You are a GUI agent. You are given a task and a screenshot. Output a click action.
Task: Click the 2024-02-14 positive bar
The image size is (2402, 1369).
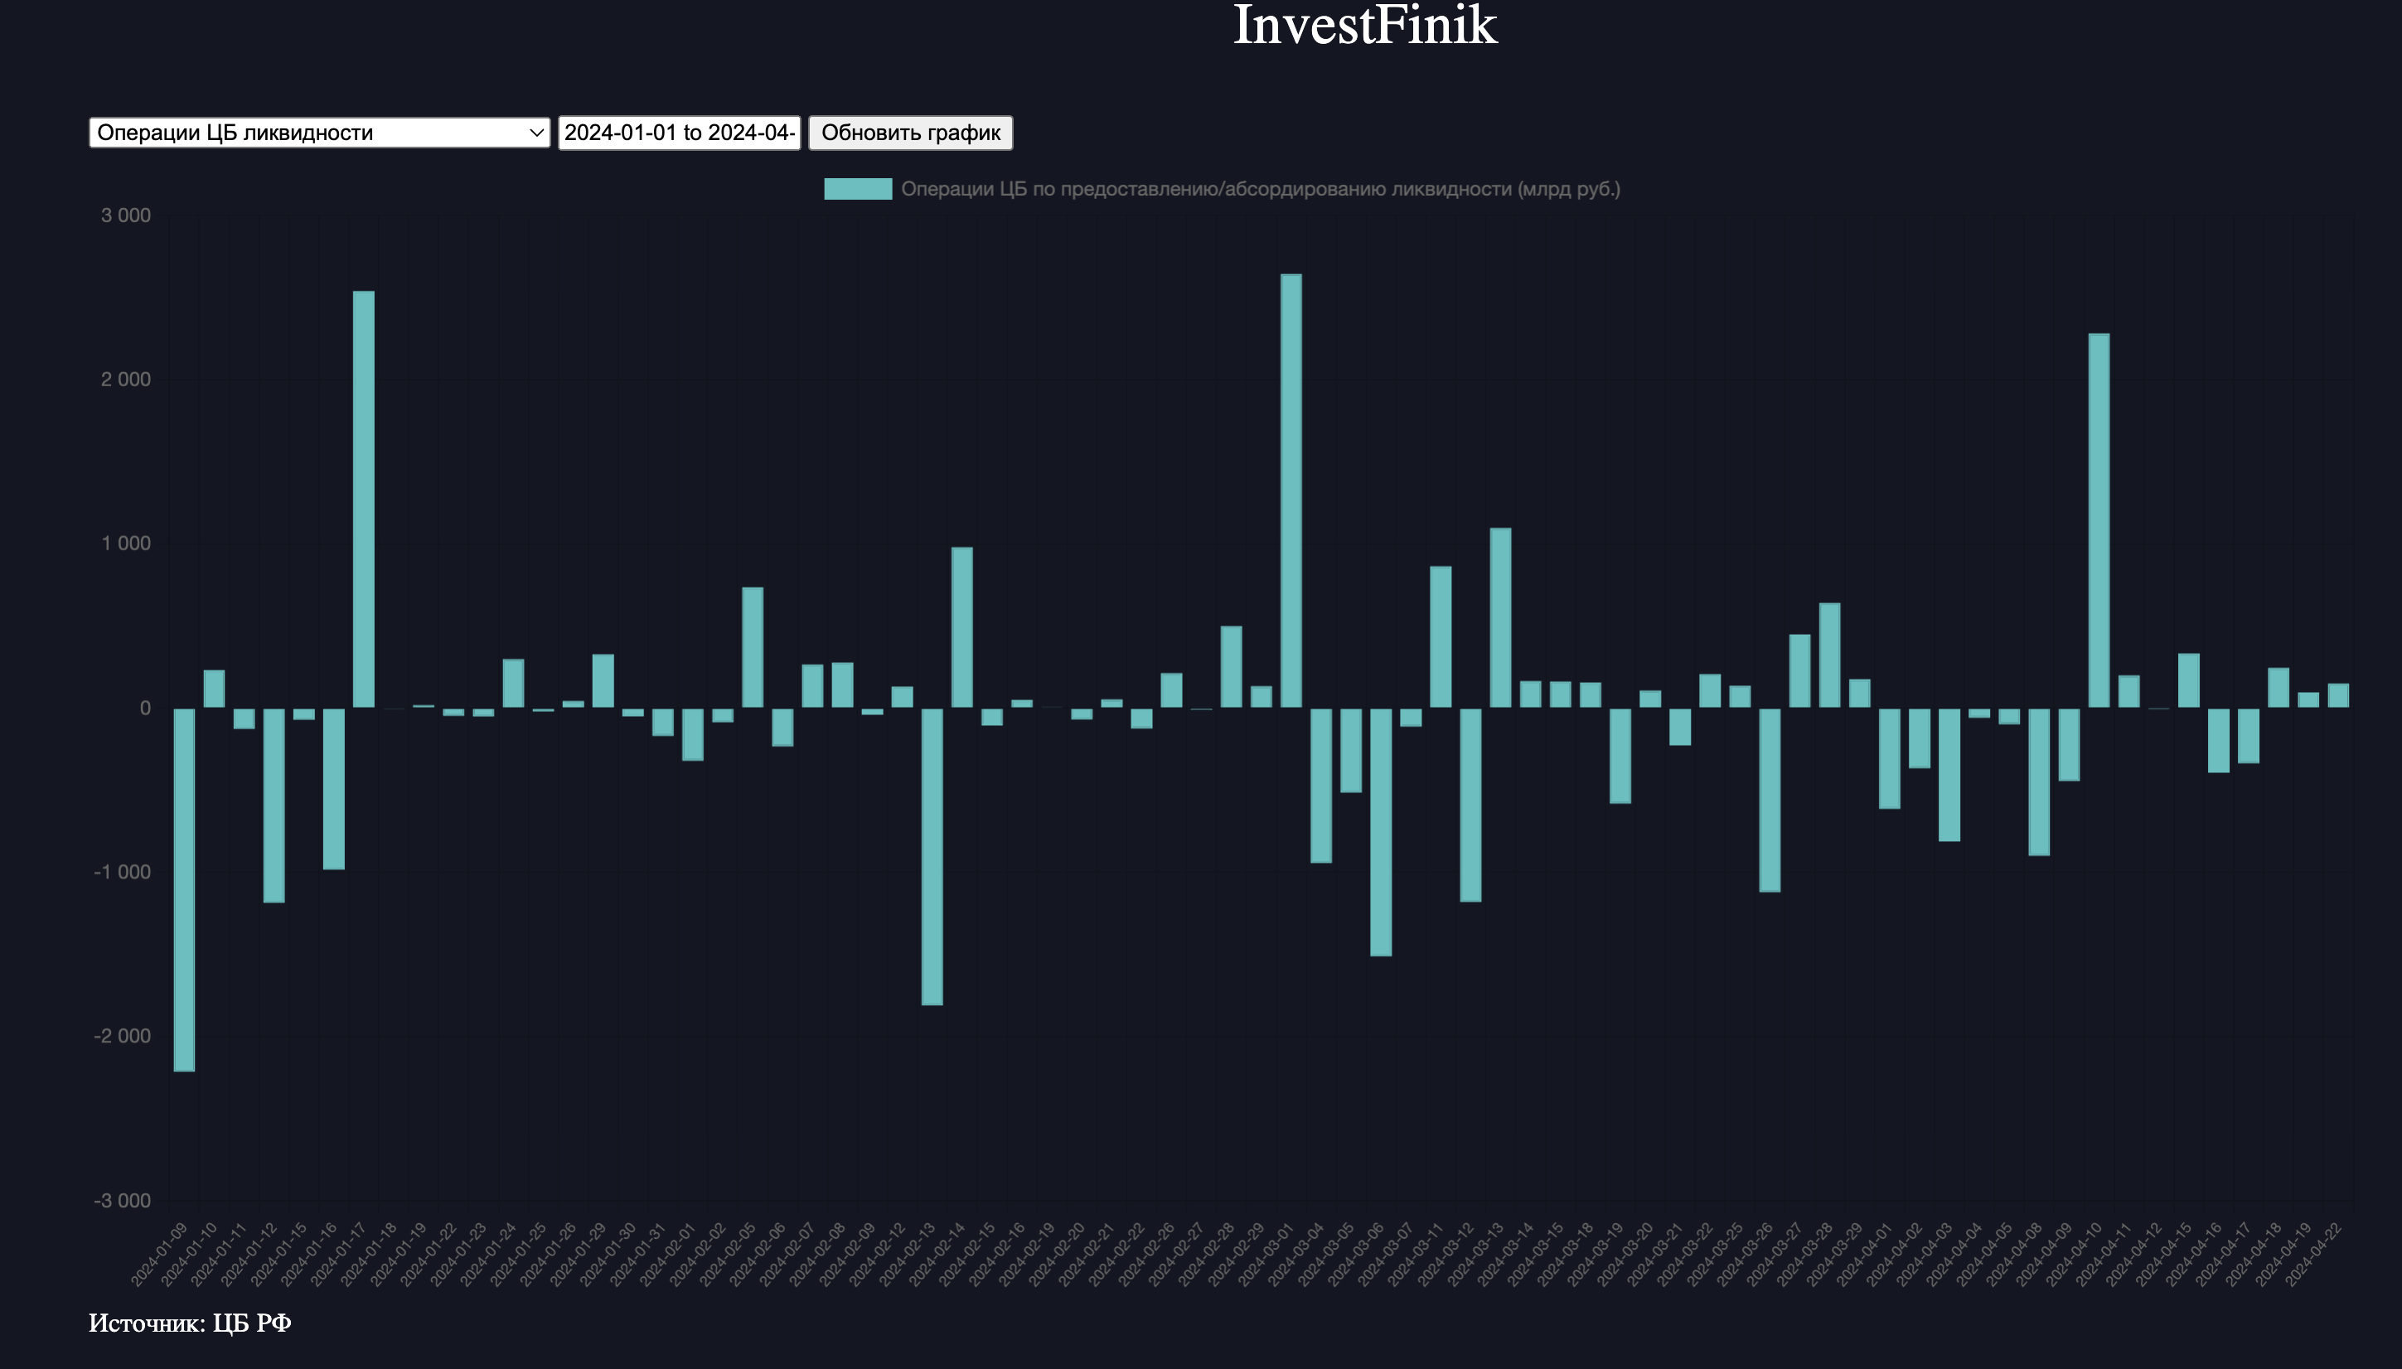[x=961, y=627]
